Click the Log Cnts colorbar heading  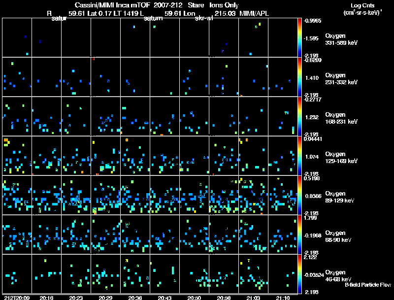click(x=362, y=5)
